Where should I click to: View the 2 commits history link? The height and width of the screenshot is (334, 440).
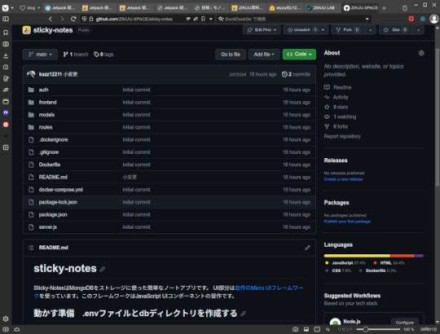point(297,74)
